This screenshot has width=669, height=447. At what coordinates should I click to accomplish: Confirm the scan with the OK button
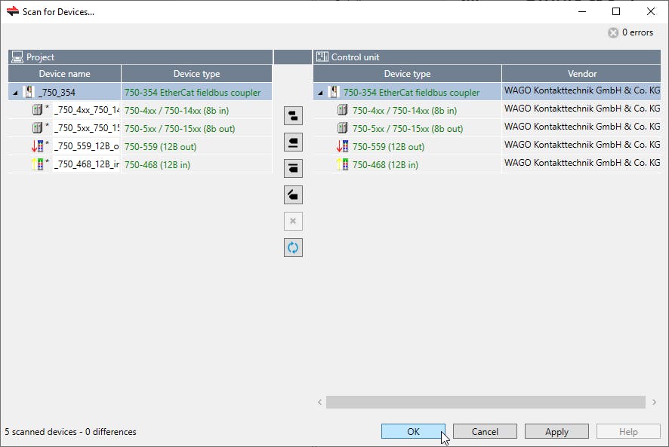coord(413,431)
